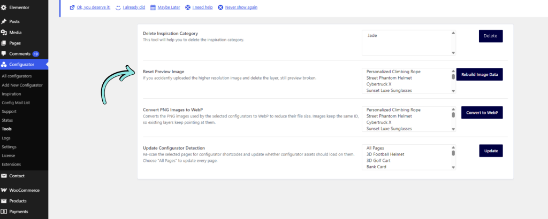Screen dimensions: 548x219
Task: Click down arrow of Convert PNG list scrollbar
Action: click(453, 129)
